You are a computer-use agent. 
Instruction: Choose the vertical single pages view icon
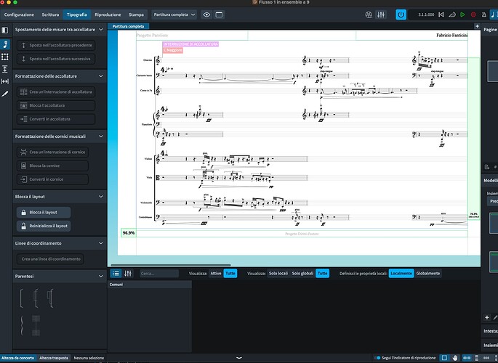[x=476, y=358]
